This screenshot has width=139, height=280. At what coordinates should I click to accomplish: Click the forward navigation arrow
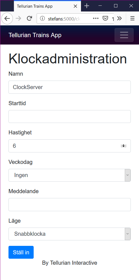[18, 18]
